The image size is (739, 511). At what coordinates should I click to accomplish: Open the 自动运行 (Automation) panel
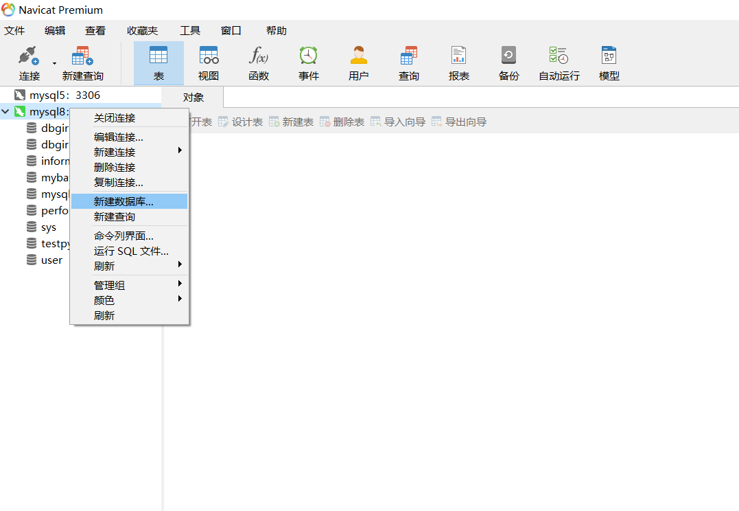pyautogui.click(x=559, y=62)
